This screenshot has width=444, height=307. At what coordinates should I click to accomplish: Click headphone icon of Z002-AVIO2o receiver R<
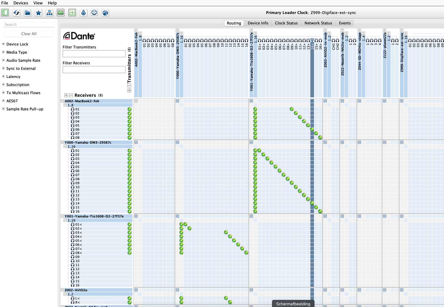coord(73,302)
